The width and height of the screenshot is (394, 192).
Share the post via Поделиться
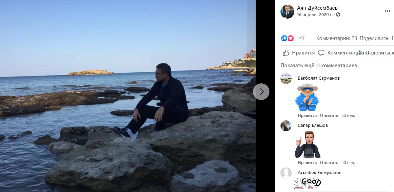(x=377, y=53)
